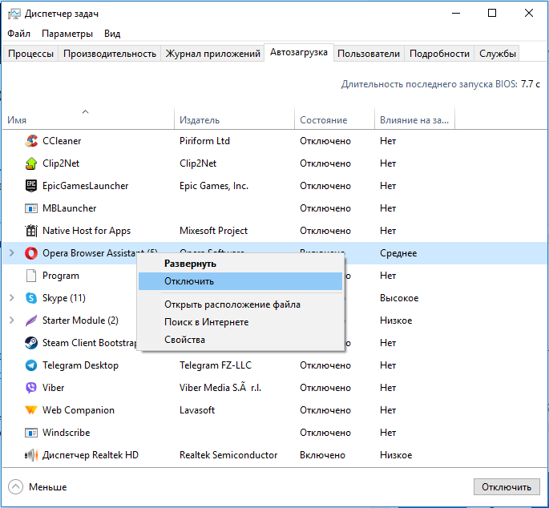Image resolution: width=549 pixels, height=508 pixels.
Task: Click the Realtek Semiconductor publisher cell
Action: tap(228, 455)
